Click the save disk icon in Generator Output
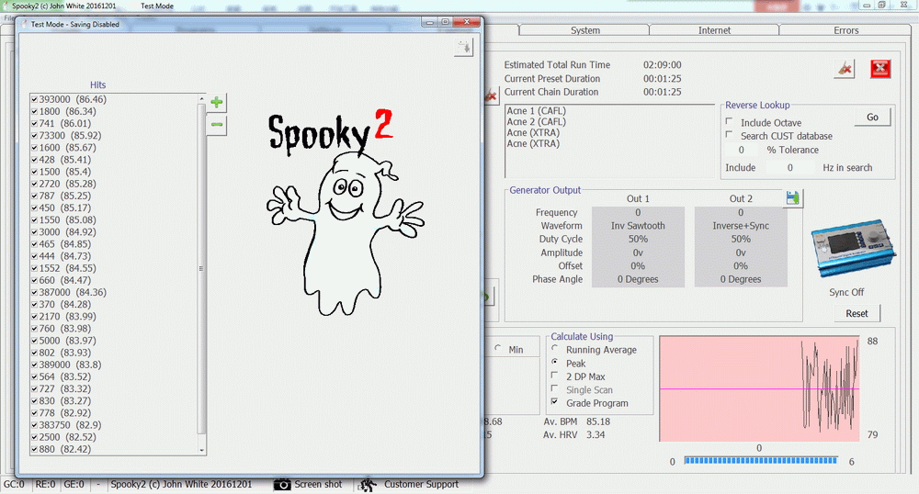The image size is (919, 494). 793,197
